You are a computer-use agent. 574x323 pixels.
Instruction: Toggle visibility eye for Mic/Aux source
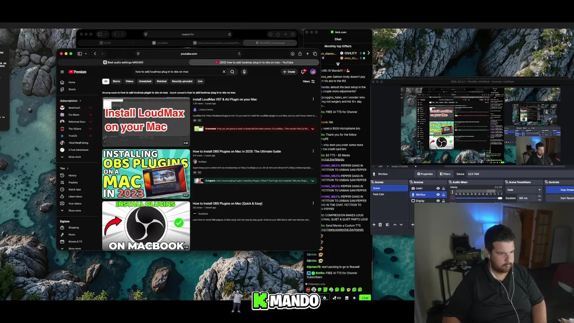(x=438, y=195)
